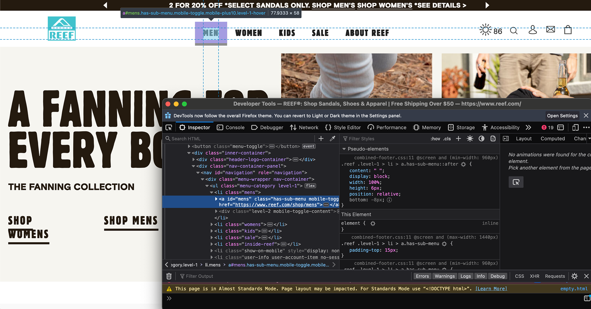Open the console settings gear
This screenshot has height=309, width=591.
tap(574, 276)
